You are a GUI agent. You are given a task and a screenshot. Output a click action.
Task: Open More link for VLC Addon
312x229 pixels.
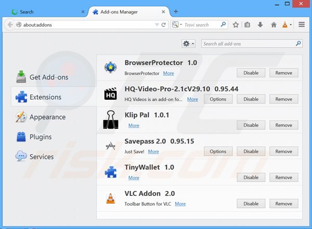[x=180, y=204]
